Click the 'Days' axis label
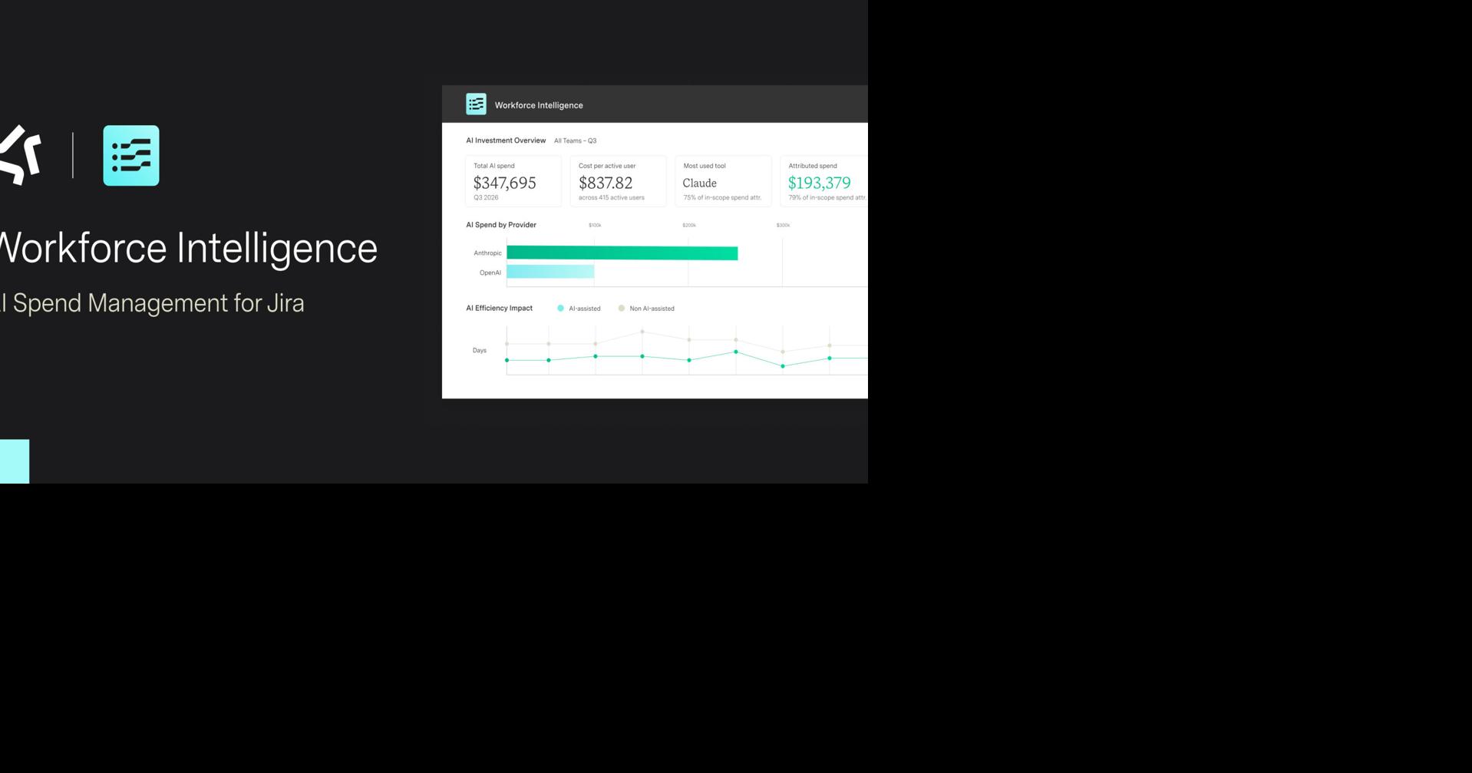The image size is (1472, 773). (480, 350)
